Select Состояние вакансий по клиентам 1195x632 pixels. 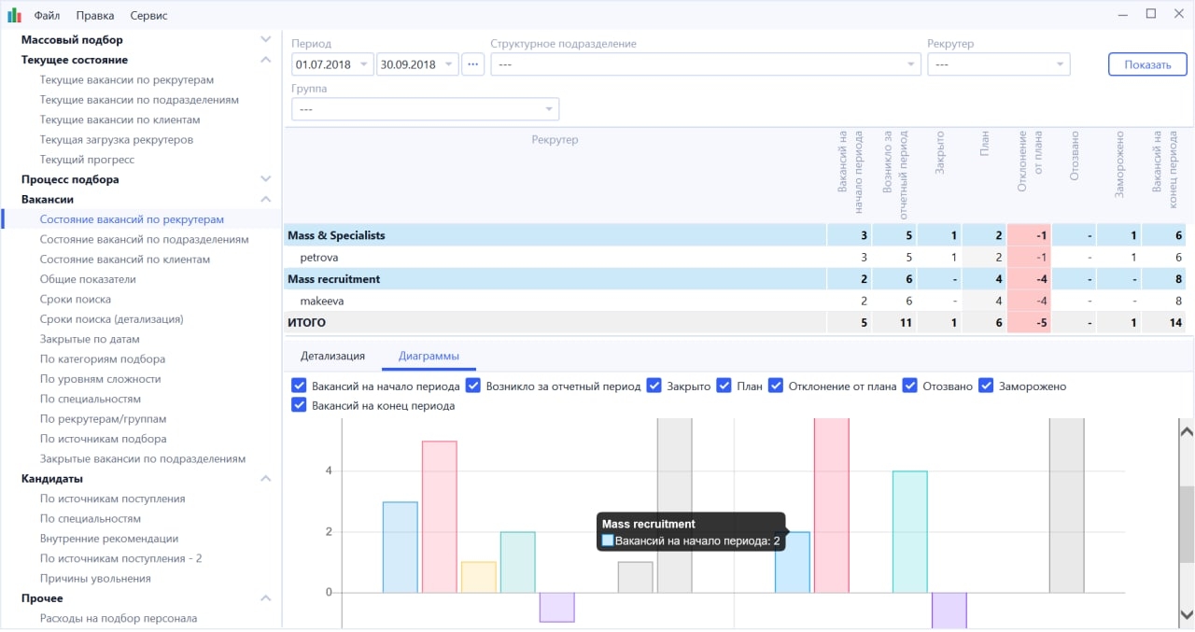coord(125,260)
